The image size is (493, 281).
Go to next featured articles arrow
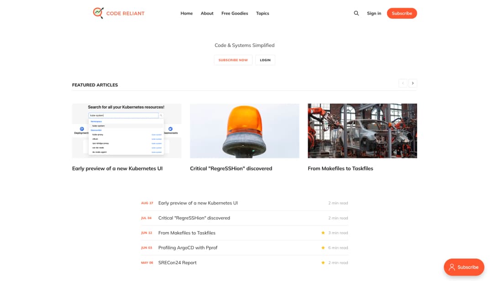413,83
